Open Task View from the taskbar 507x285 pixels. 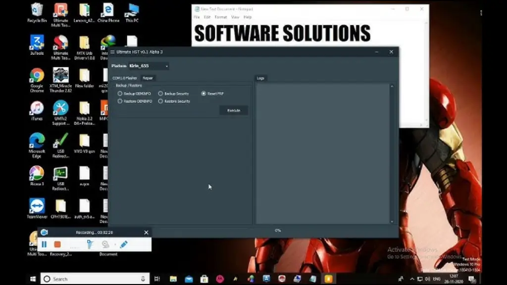(157, 279)
